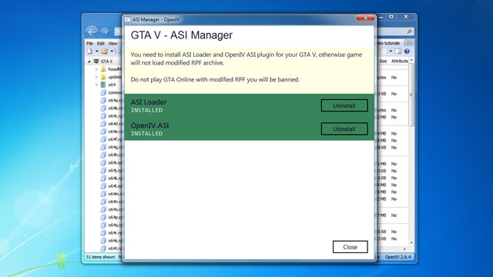Open the video tutorials link
The image size is (493, 277).
pyautogui.click(x=388, y=43)
